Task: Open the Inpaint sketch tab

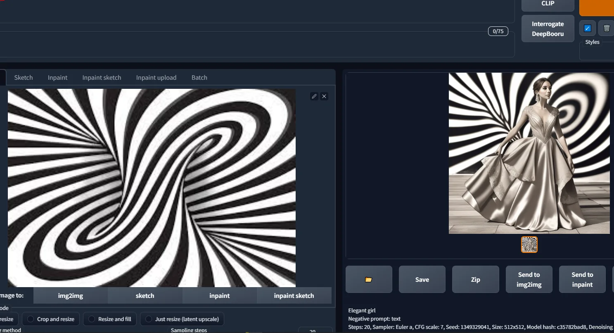Action: point(102,77)
